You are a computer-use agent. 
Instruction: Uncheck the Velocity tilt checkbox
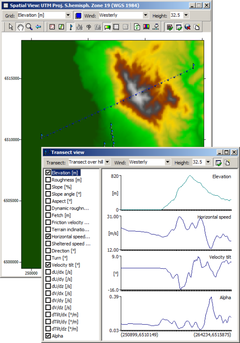[48, 265]
